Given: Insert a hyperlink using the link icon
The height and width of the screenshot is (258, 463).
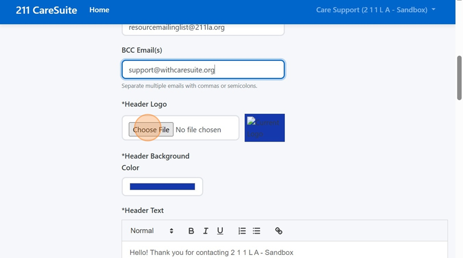Looking at the screenshot, I should coord(278,231).
